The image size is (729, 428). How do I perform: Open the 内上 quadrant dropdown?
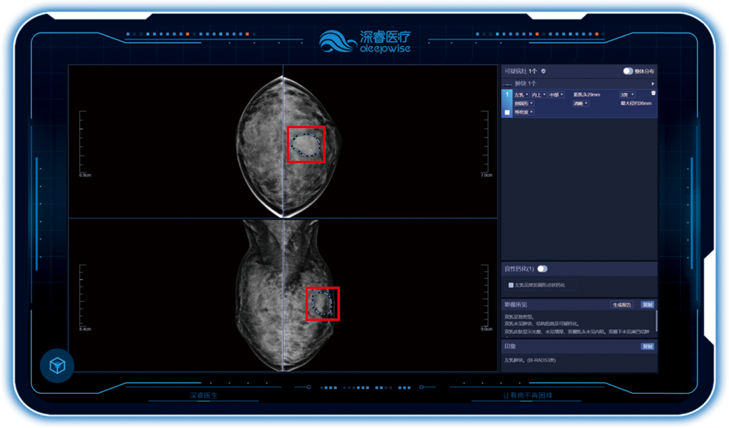[x=538, y=95]
